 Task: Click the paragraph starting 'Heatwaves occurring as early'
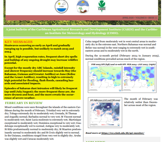point(39,49)
